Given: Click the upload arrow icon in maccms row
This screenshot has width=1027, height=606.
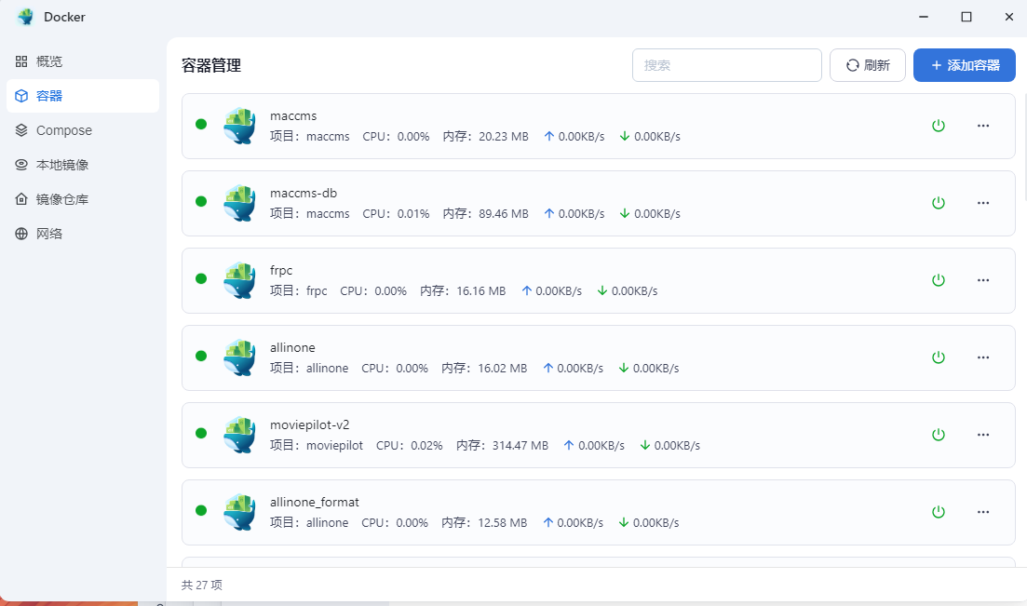Looking at the screenshot, I should coord(548,136).
